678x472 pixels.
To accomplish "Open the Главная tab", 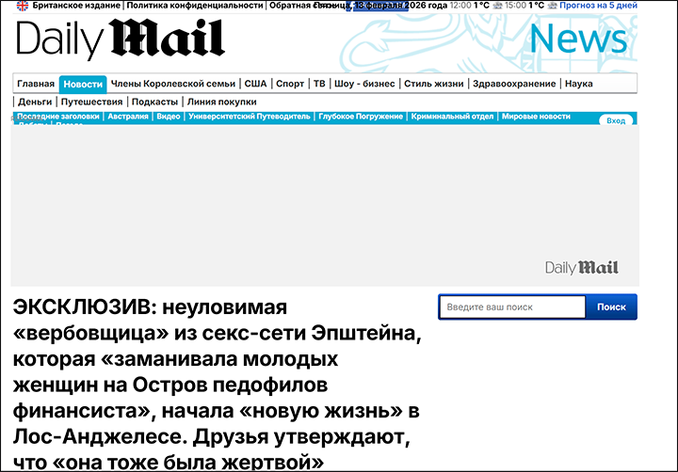I will 36,84.
